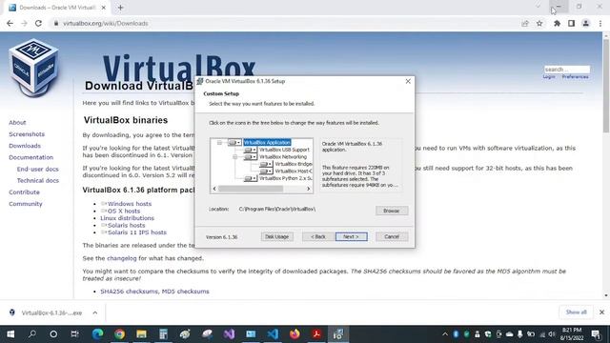Click the website search field
Viewport: 610px width, 343px height.
[x=567, y=70]
